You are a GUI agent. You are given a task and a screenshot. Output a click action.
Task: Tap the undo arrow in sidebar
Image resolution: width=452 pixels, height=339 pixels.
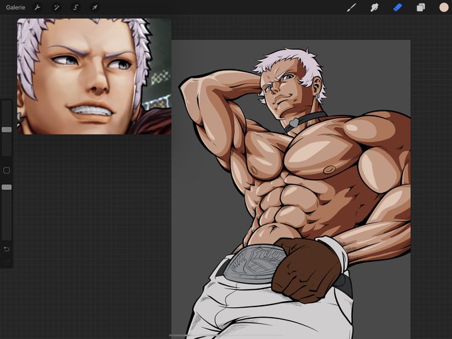click(7, 249)
